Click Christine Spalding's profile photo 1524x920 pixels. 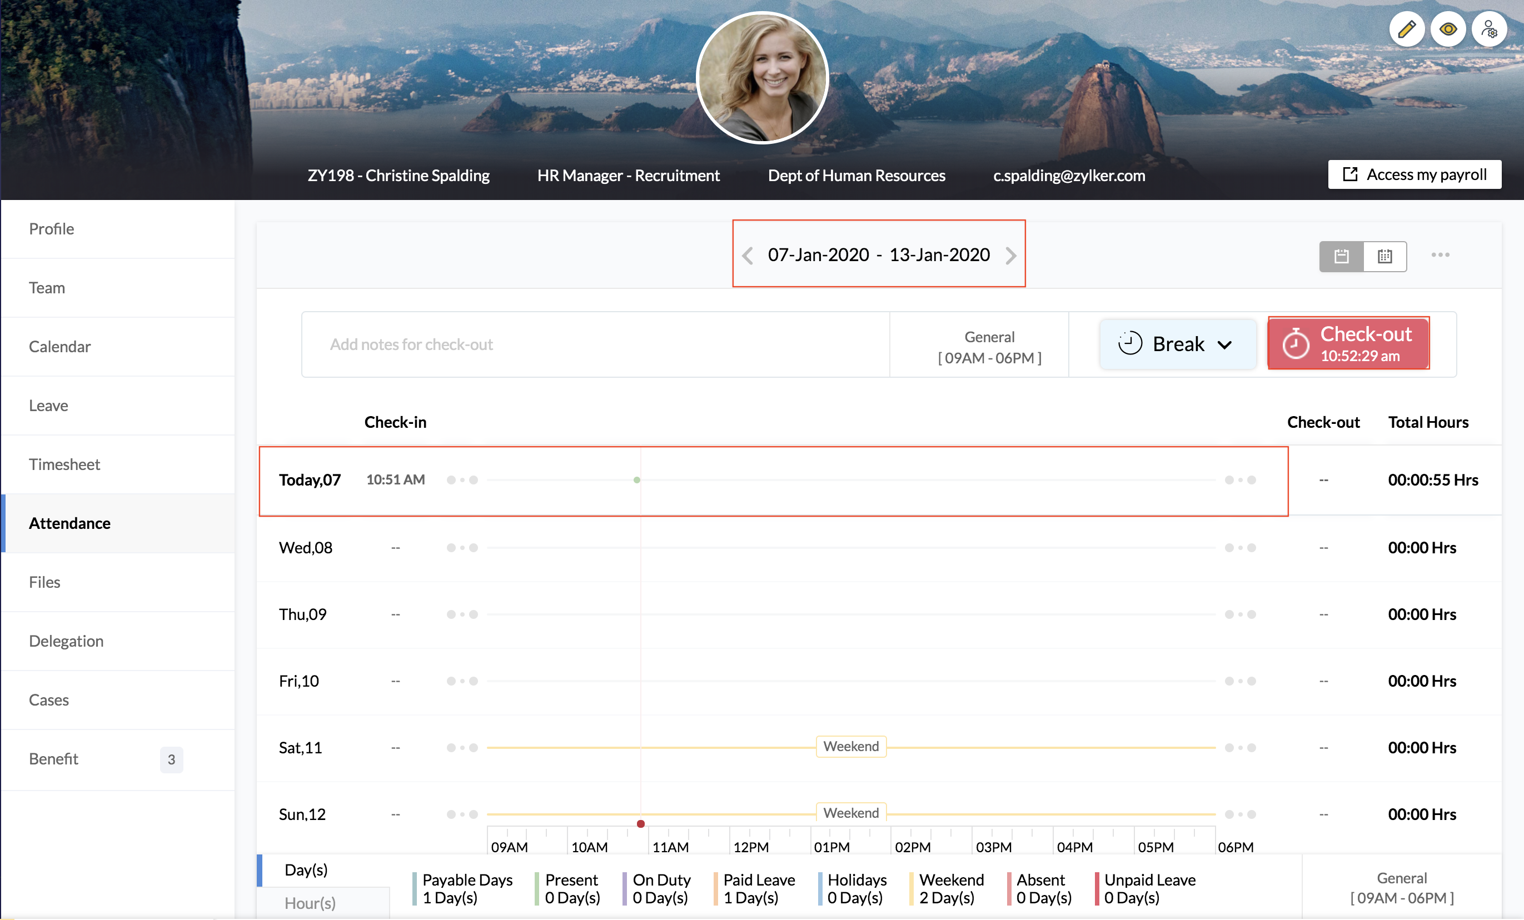pos(762,77)
